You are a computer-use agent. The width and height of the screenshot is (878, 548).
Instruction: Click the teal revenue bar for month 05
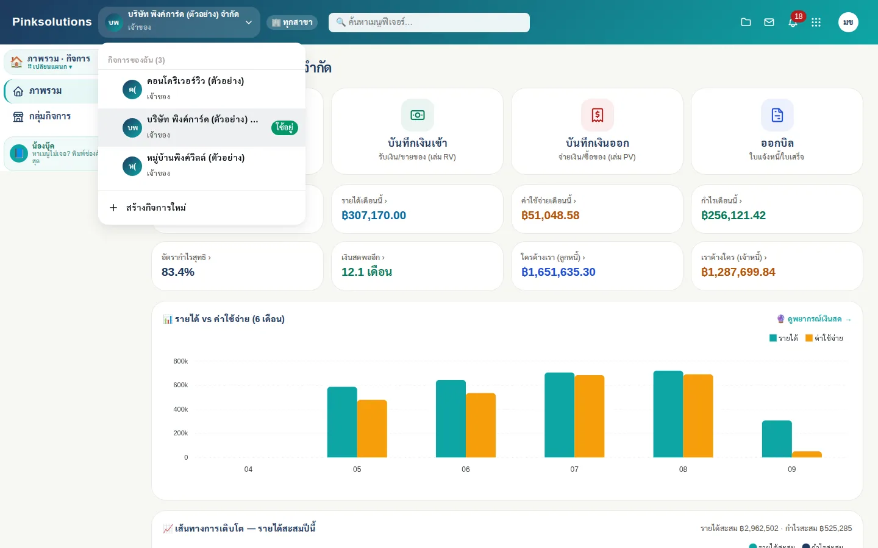pyautogui.click(x=342, y=422)
